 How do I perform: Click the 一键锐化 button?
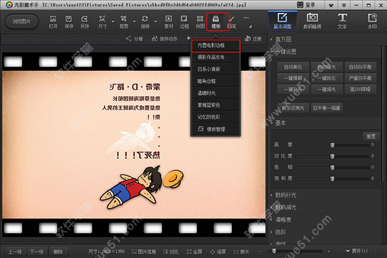327,78
